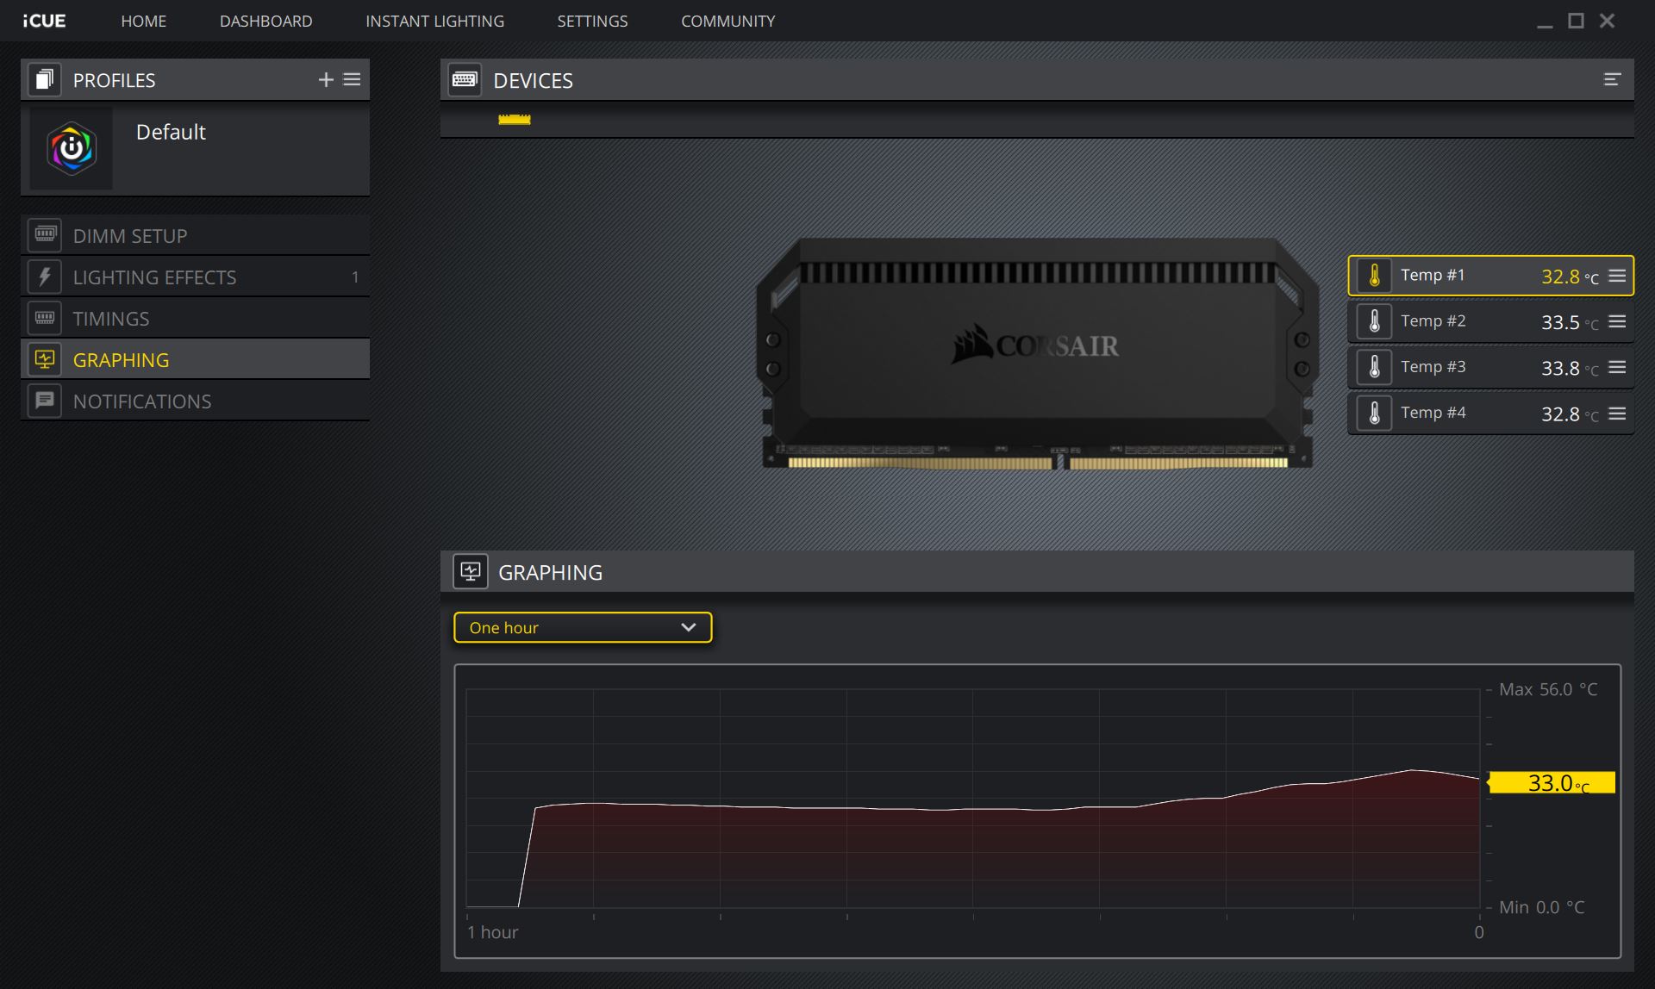Screen dimensions: 1655x989
Task: Open the Temp #1 options menu
Action: [1617, 276]
